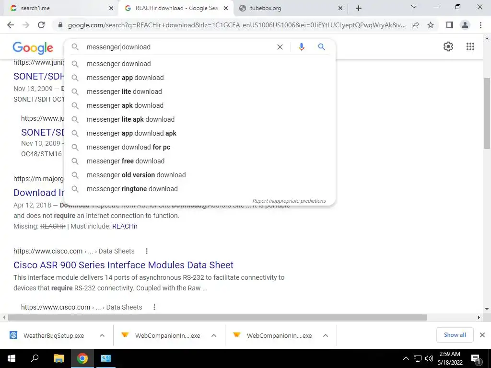Screen dimensions: 491x368
Task: Click Show all downloads button
Action: click(455, 335)
